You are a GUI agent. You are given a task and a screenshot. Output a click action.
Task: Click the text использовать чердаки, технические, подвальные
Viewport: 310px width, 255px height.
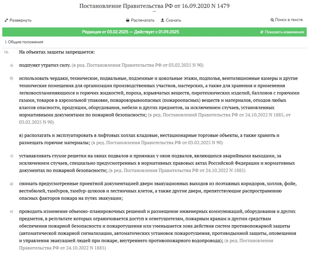click(73, 79)
